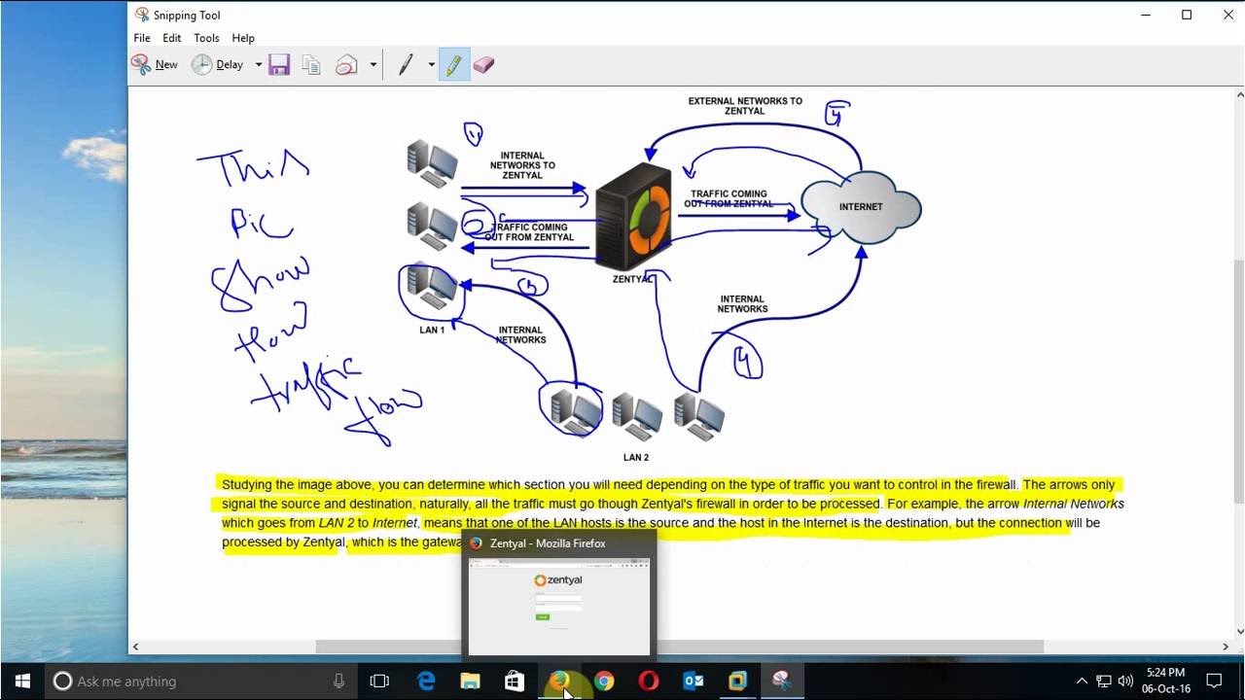The width and height of the screenshot is (1245, 700).
Task: Open the network status tray icon
Action: tap(1104, 682)
